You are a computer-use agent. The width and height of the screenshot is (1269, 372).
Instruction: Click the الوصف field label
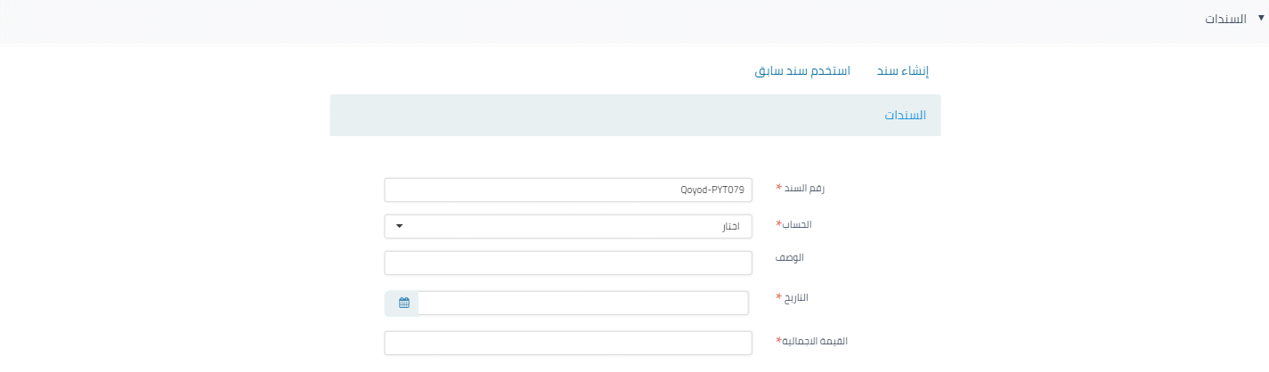tap(791, 257)
